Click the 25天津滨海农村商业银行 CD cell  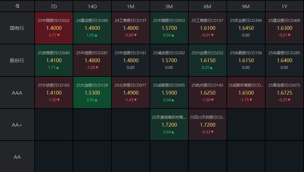pyautogui.click(x=169, y=125)
